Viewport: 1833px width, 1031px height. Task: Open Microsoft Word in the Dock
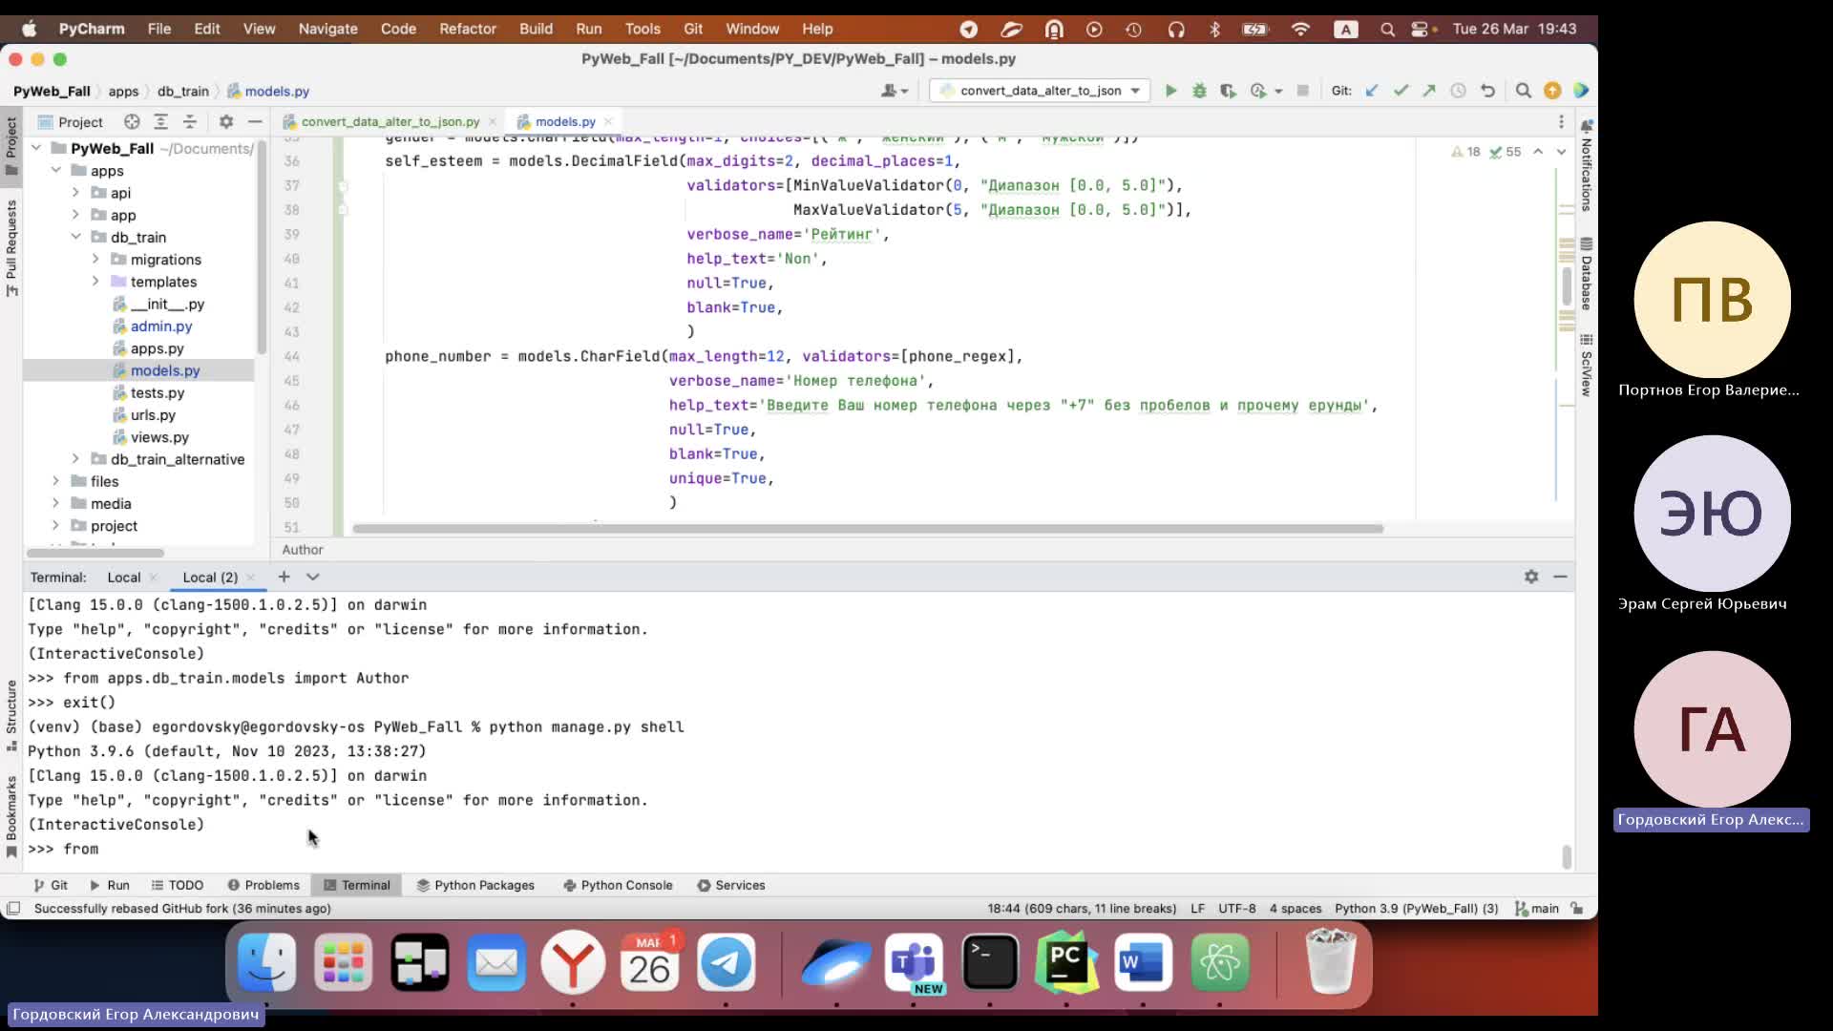[1143, 962]
